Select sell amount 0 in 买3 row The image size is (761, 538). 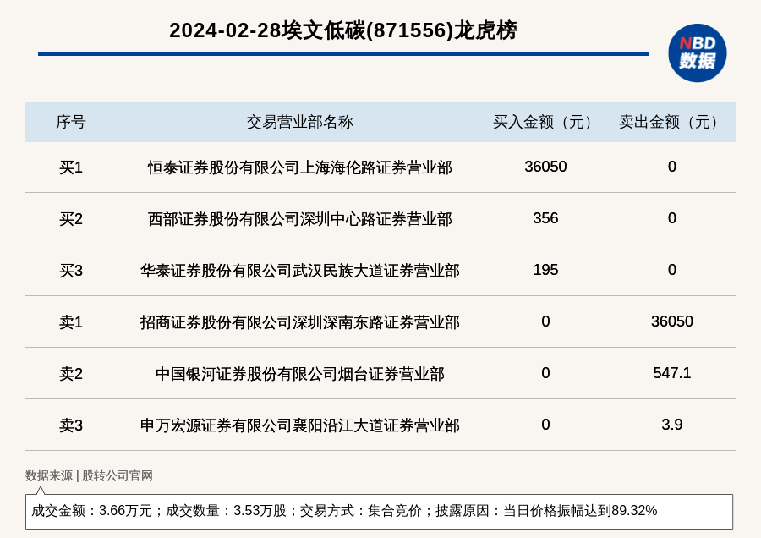[671, 270]
